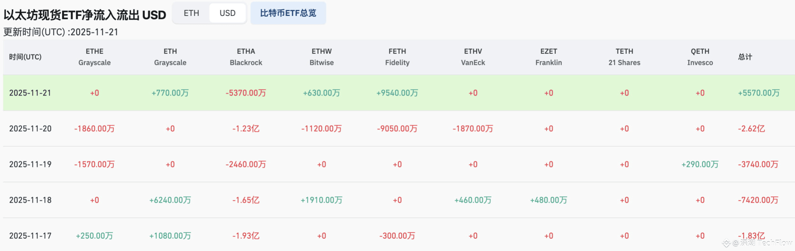The width and height of the screenshot is (795, 251).
Task: Click the EZET Franklin column header
Action: coord(548,57)
